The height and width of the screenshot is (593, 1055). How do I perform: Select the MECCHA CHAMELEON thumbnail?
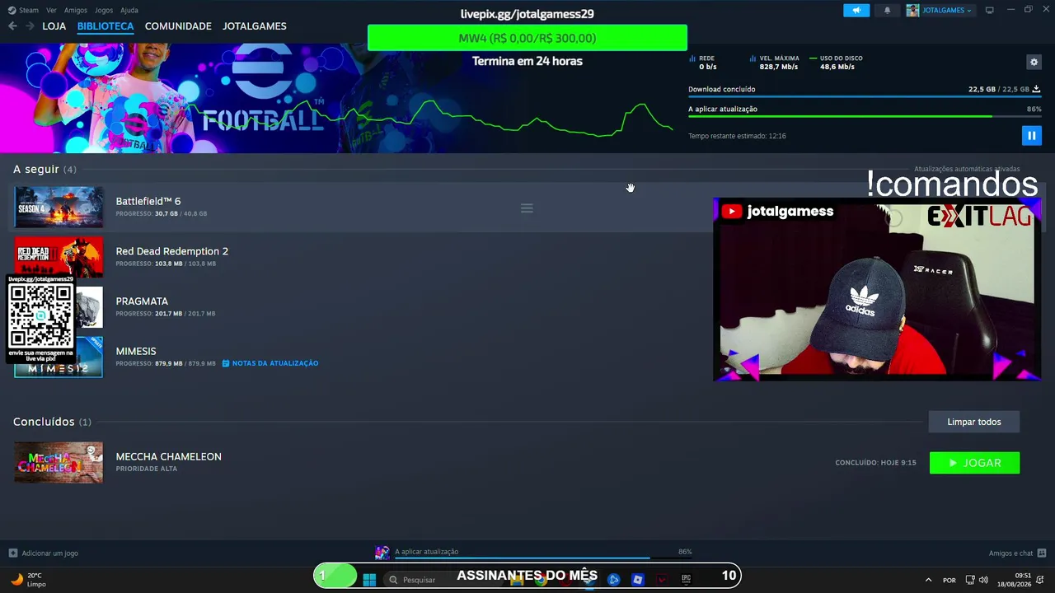pos(59,462)
